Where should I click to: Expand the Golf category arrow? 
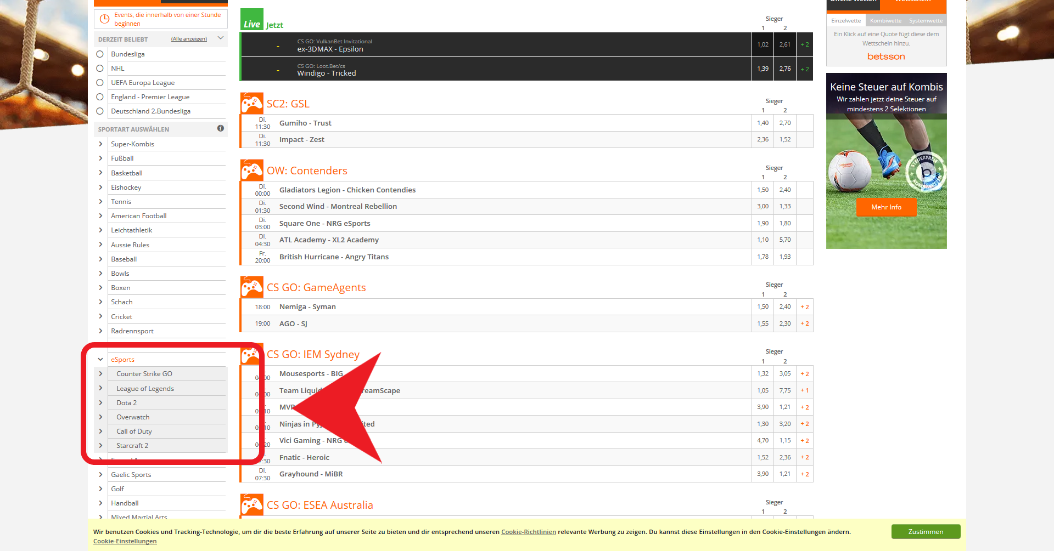tap(100, 489)
